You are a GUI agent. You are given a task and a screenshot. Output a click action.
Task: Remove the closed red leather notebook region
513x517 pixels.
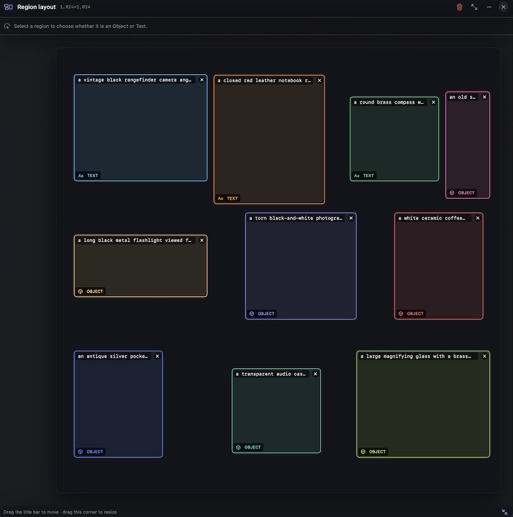pos(319,81)
